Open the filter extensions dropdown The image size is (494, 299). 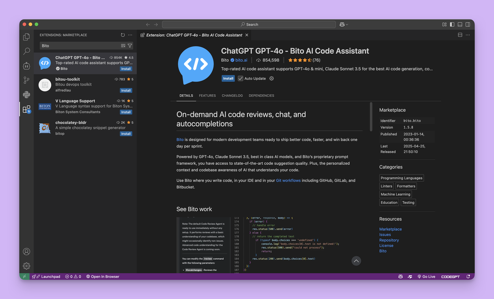tap(130, 45)
